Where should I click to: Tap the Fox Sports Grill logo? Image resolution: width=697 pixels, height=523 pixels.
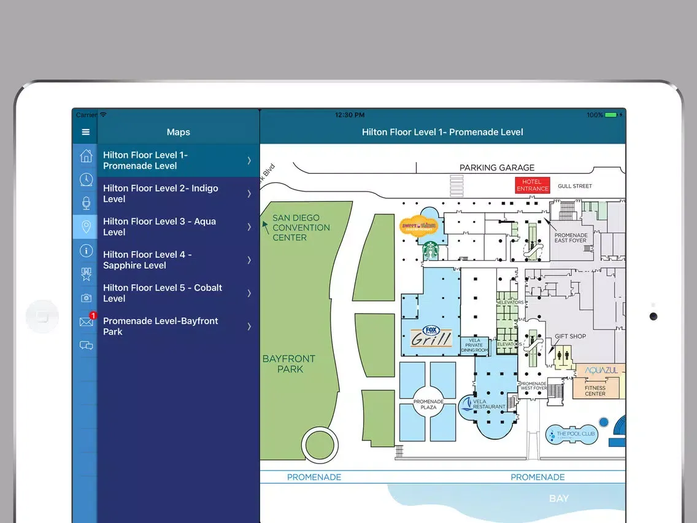[431, 336]
